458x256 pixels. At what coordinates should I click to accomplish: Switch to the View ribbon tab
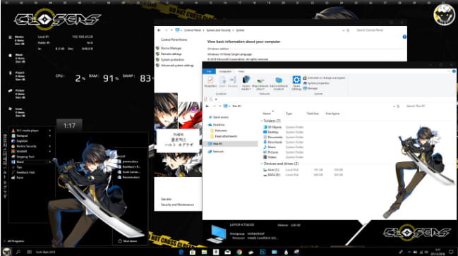(x=241, y=71)
